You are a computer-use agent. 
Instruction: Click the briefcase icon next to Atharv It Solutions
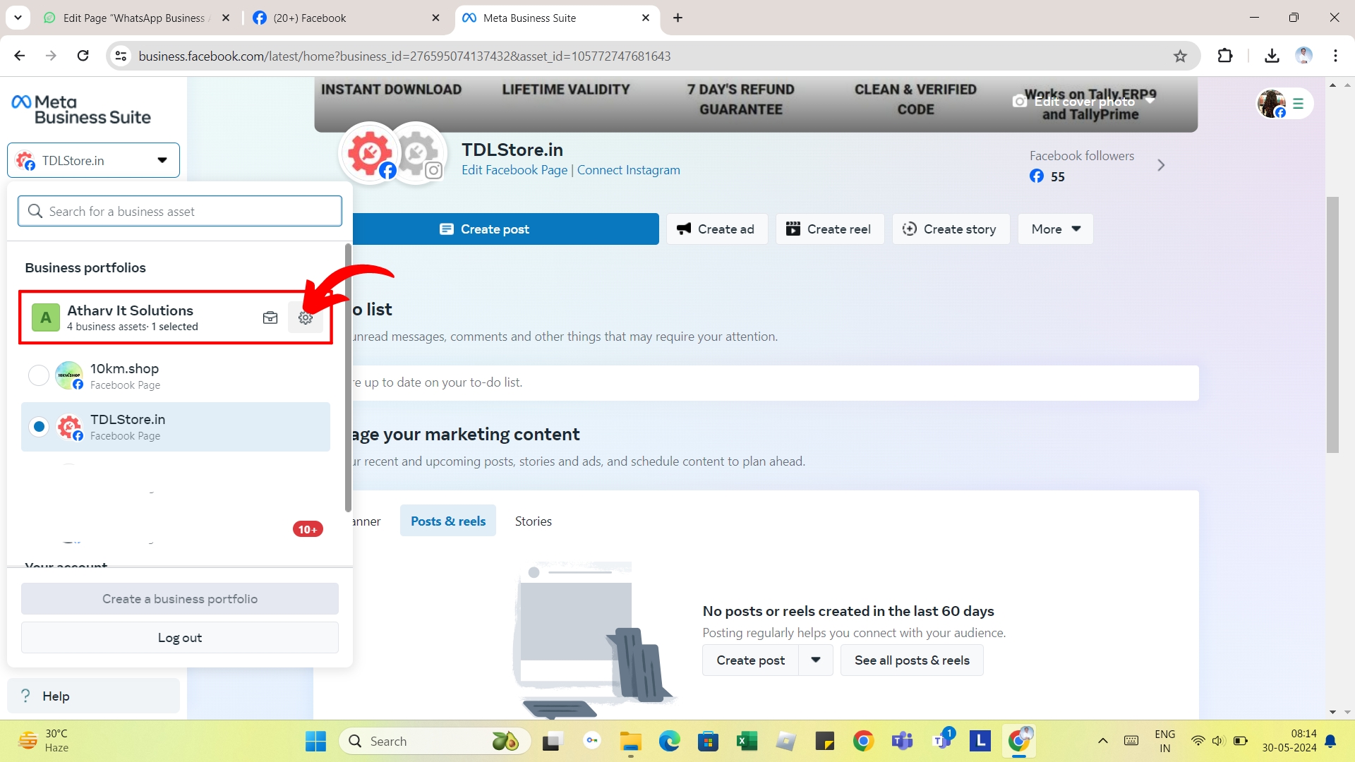[x=270, y=317]
